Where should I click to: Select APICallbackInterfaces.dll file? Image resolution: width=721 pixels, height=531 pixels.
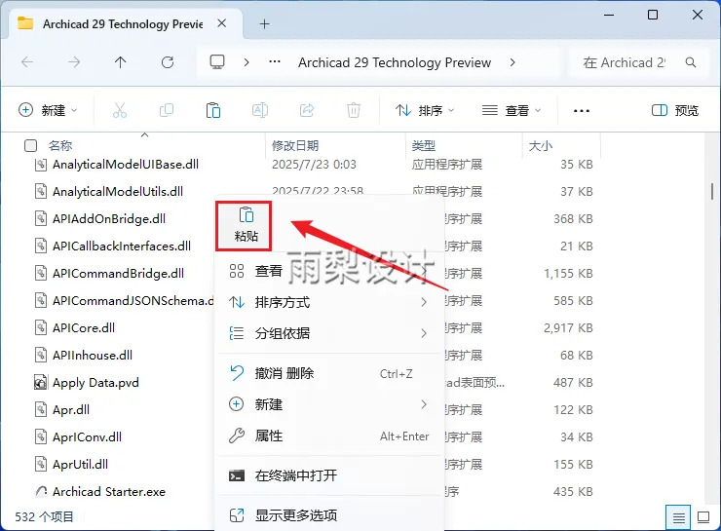coord(122,246)
